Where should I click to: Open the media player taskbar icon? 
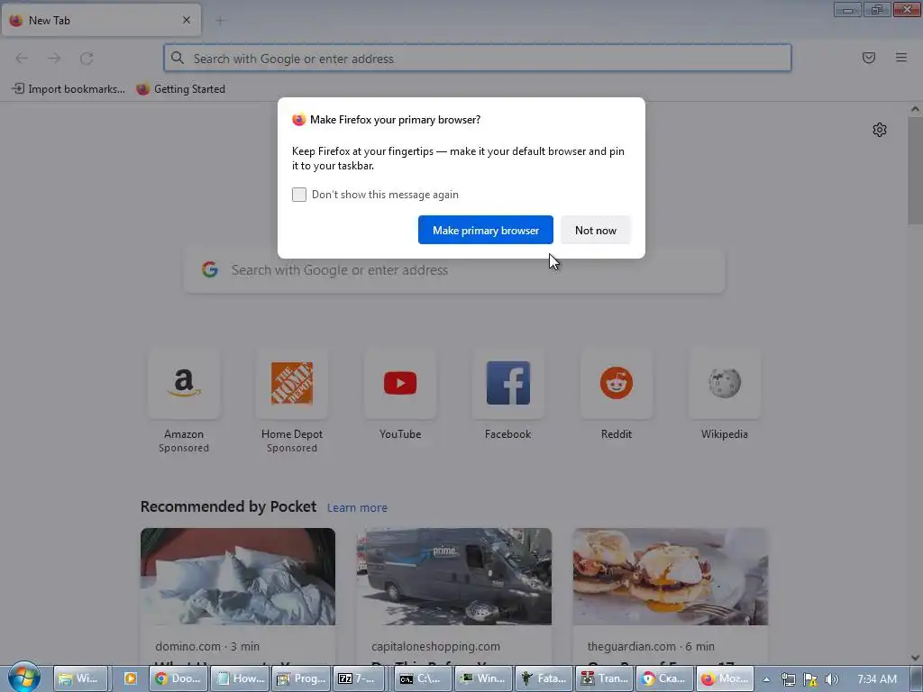pos(130,678)
